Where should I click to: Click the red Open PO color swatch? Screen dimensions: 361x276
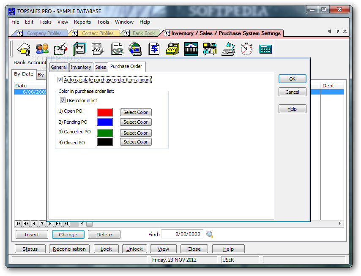[105, 112]
